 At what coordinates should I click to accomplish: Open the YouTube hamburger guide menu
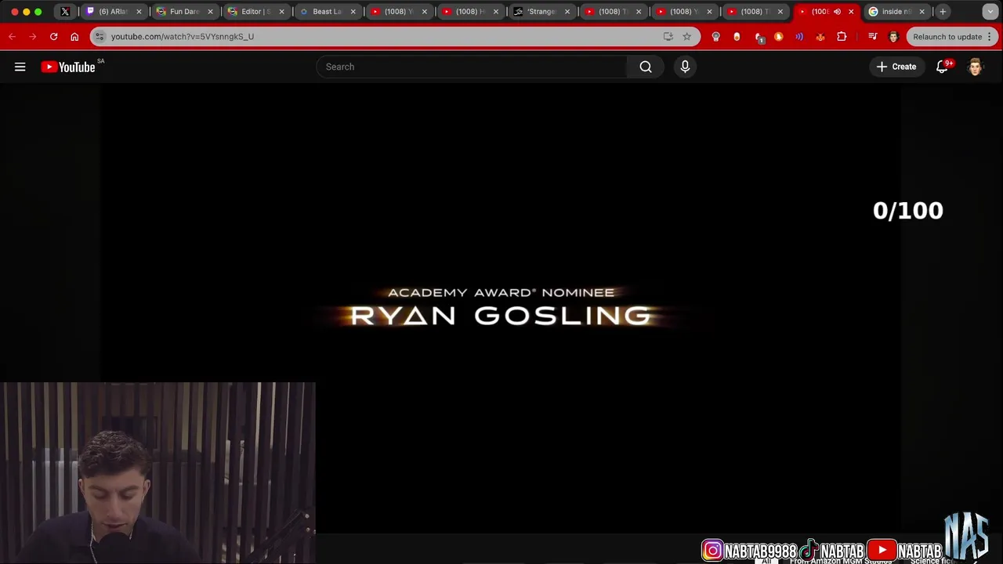[20, 67]
